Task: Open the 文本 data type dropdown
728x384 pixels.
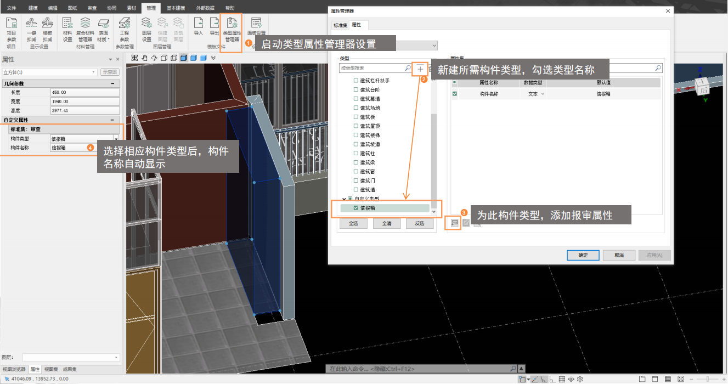Action: [543, 94]
